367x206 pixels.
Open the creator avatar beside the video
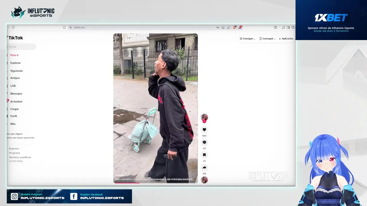point(204,117)
